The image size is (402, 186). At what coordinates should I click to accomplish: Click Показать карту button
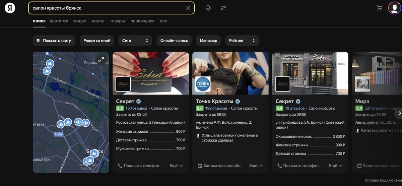click(x=54, y=41)
